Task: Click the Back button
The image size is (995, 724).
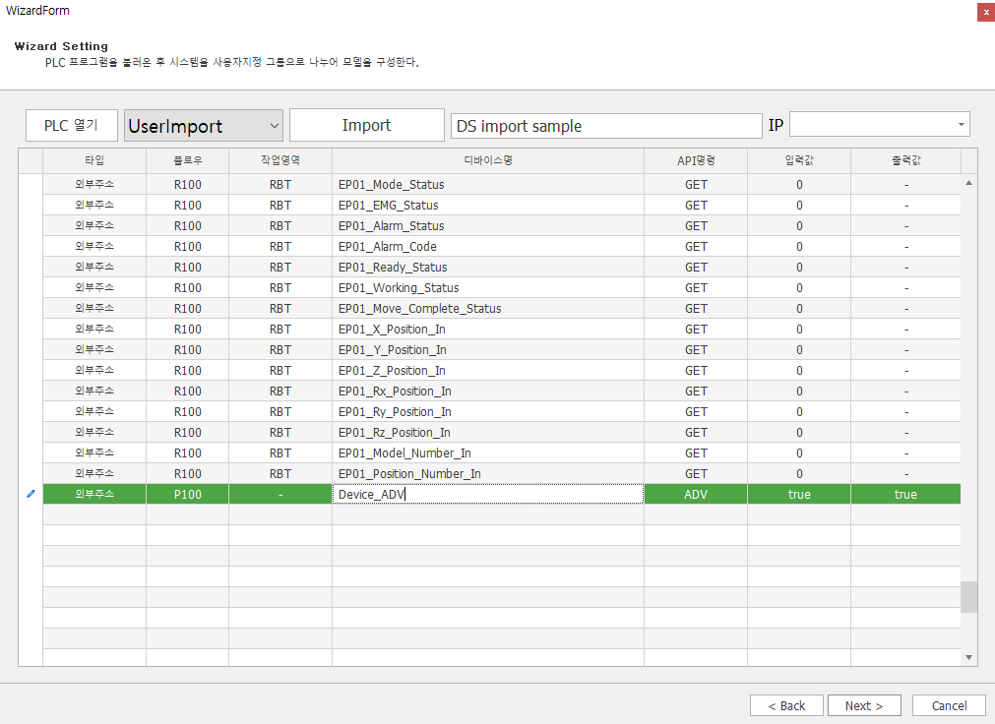Action: click(786, 705)
